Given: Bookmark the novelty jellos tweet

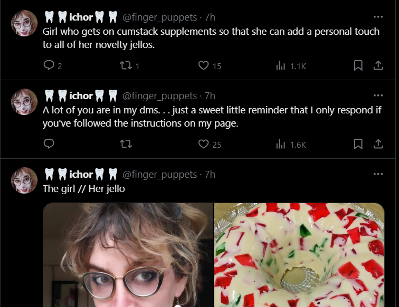Looking at the screenshot, I should click(x=358, y=65).
